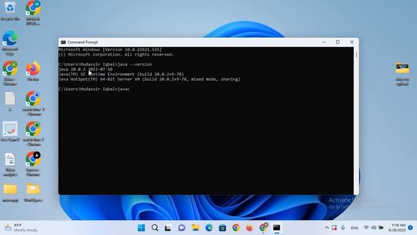Click the red sync tray icon
The image size is (417, 235).
pos(334,228)
